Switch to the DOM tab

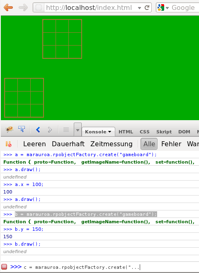tap(184, 132)
